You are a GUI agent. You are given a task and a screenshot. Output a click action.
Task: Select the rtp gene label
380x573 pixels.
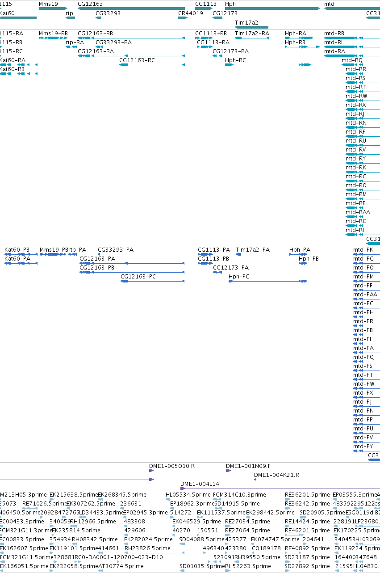[70, 13]
